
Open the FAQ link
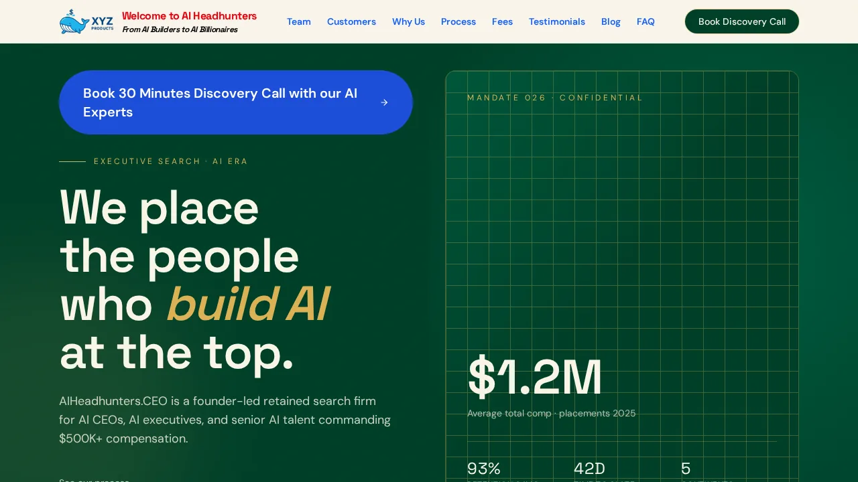click(x=646, y=21)
